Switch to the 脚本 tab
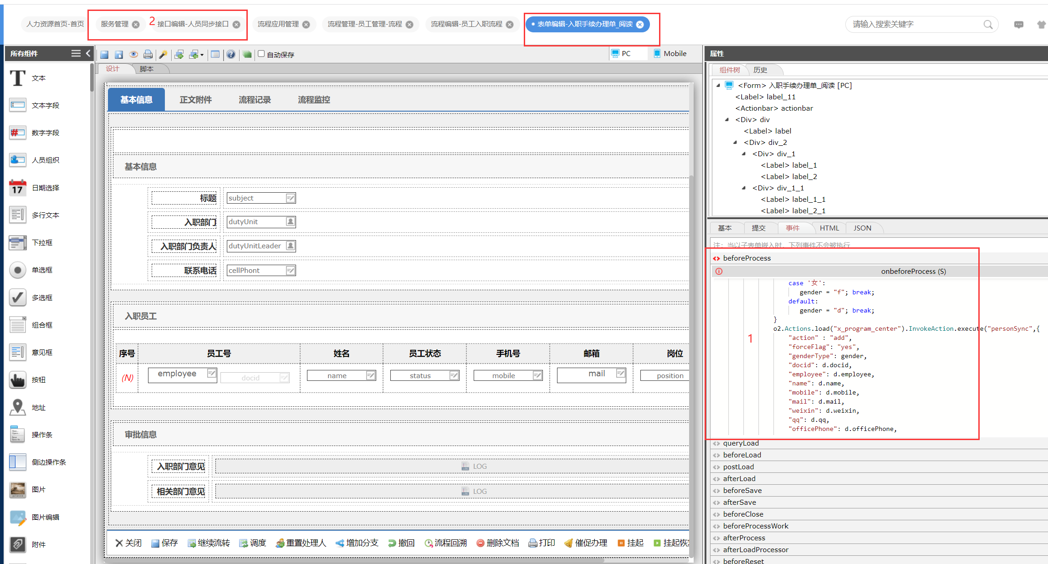This screenshot has width=1048, height=564. point(147,69)
